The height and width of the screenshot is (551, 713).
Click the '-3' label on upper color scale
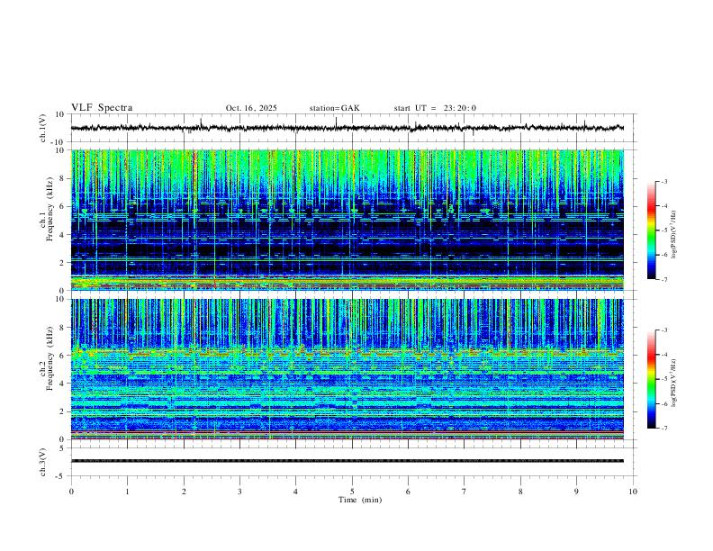tap(663, 181)
